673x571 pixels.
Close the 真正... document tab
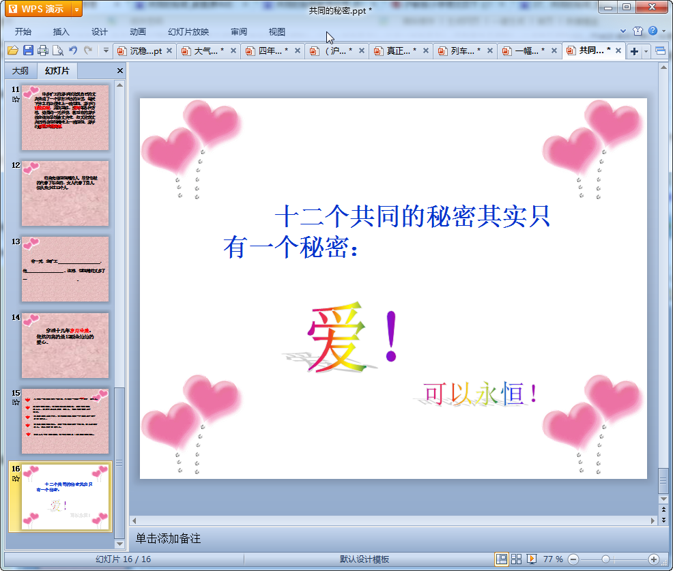[x=426, y=50]
